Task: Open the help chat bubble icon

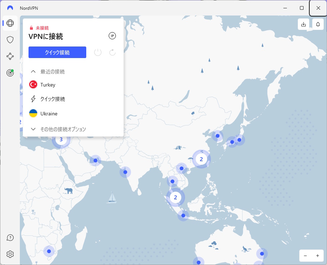Action: coord(10,238)
